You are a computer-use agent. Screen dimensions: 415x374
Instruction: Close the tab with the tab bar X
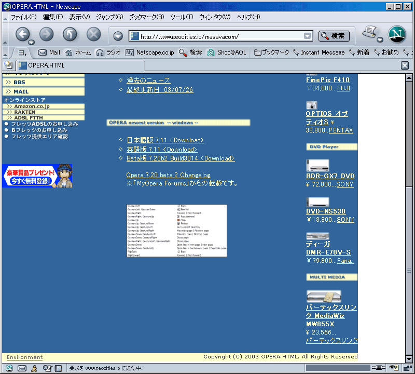[x=405, y=65]
